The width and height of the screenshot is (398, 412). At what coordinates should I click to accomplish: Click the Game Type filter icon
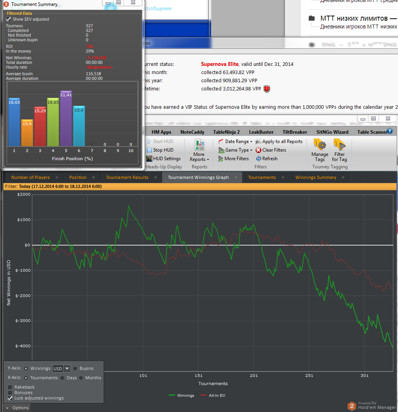click(x=221, y=150)
